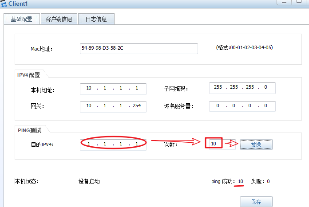
Task: Minimize the Client1 window
Action: pos(284,2)
